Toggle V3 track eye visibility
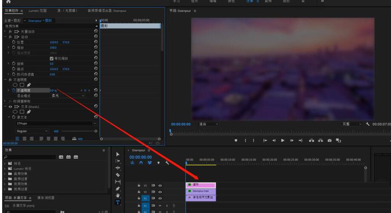 pos(160,186)
